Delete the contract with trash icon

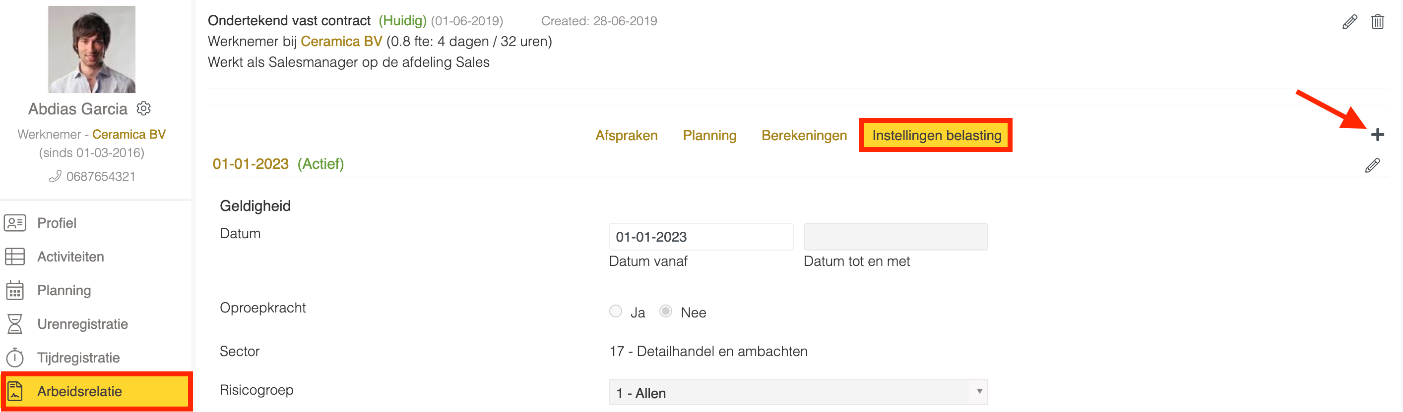click(1377, 22)
